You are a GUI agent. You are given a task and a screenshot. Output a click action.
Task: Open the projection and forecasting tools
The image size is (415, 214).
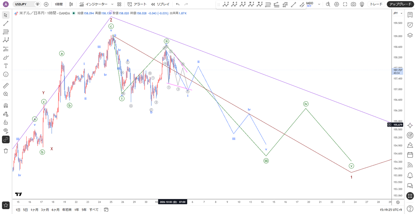(x=6, y=49)
